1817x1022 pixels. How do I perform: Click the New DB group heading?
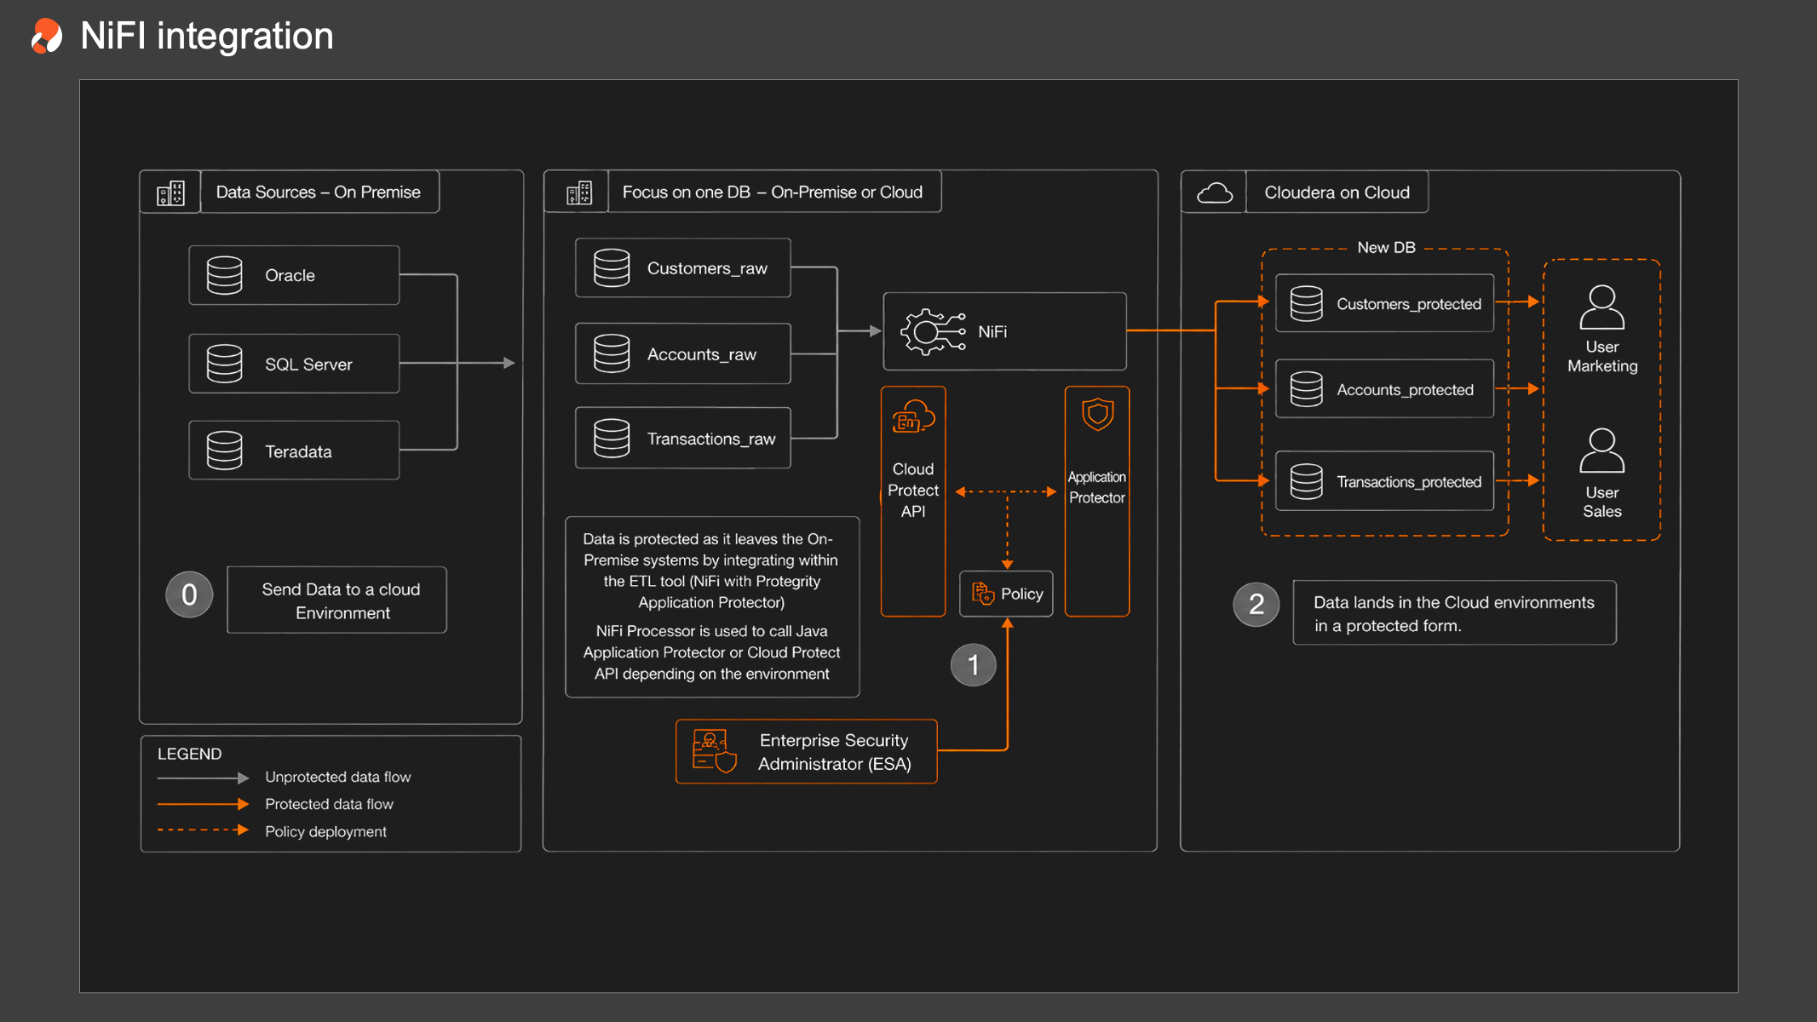[x=1386, y=247]
